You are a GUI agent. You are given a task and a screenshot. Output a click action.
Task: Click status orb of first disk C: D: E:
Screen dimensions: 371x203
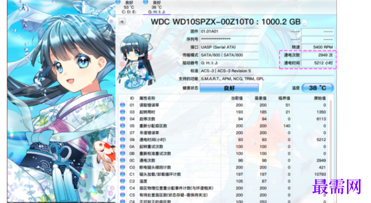[118, 2]
